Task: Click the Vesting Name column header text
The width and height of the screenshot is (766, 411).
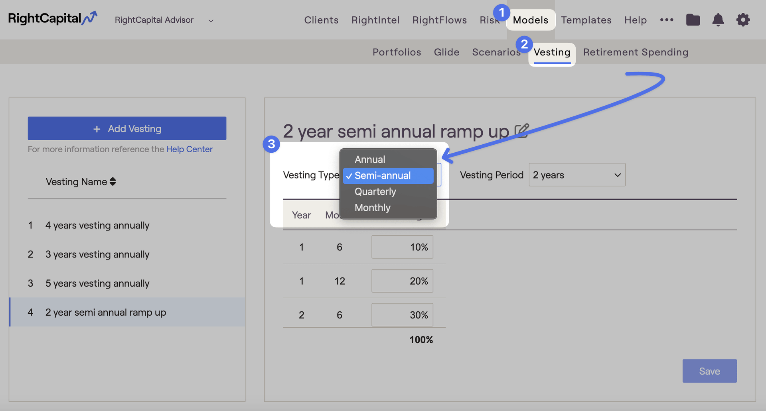Action: tap(76, 182)
